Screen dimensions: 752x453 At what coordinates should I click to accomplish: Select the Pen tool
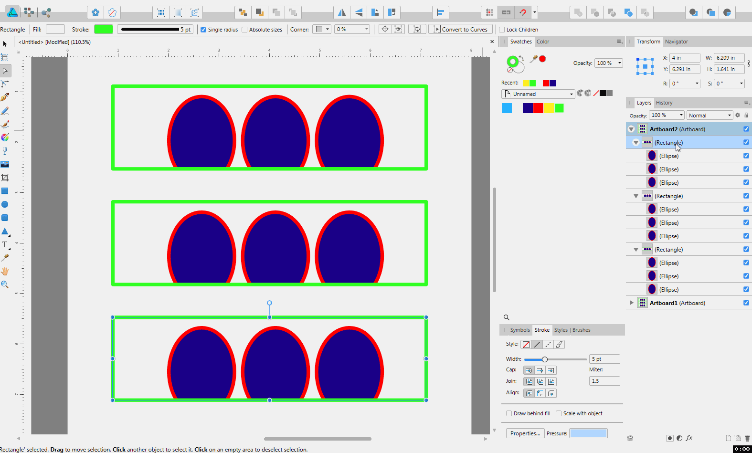click(5, 97)
